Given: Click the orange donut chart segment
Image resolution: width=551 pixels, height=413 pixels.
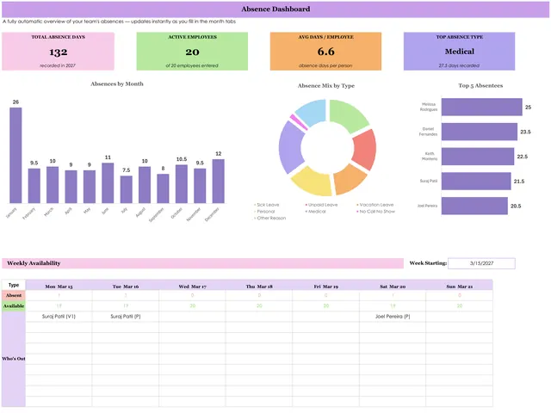Looking at the screenshot, I should [349, 179].
